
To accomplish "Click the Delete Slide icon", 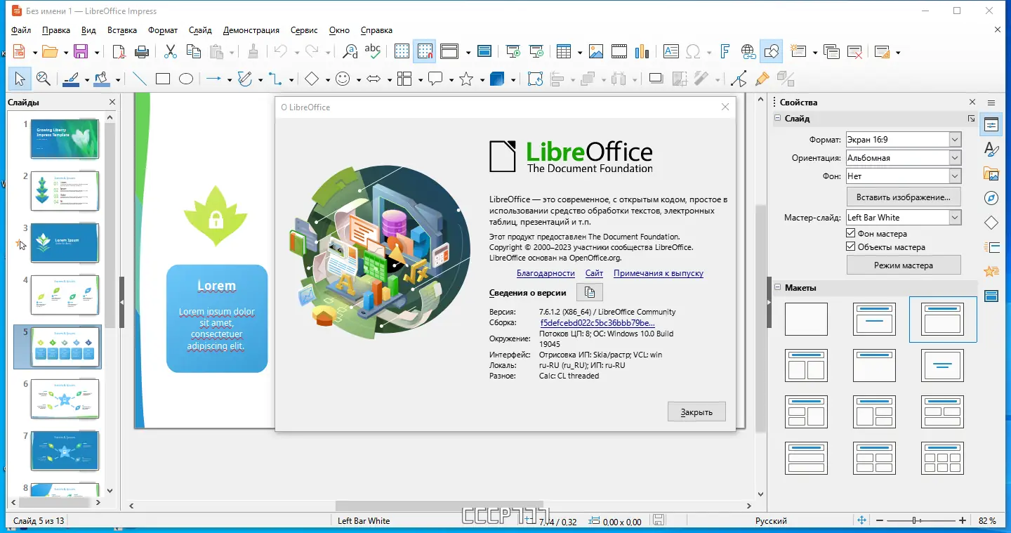I will [854, 51].
